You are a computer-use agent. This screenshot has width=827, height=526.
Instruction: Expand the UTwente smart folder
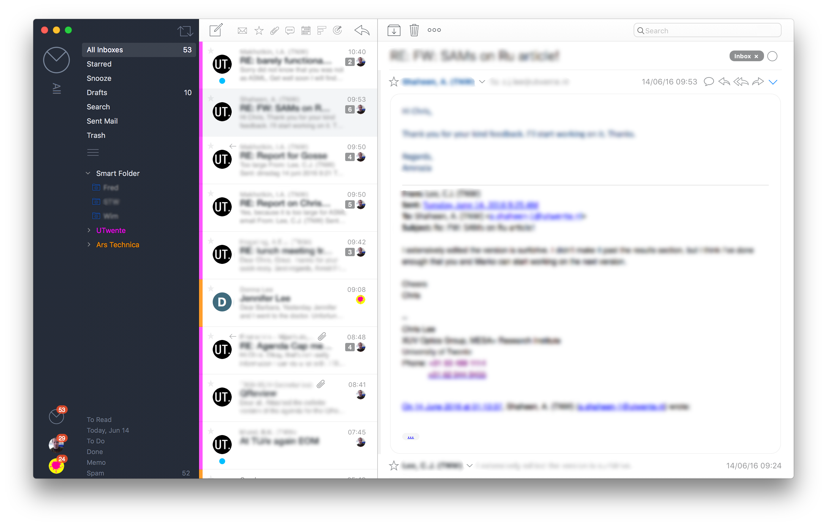89,230
